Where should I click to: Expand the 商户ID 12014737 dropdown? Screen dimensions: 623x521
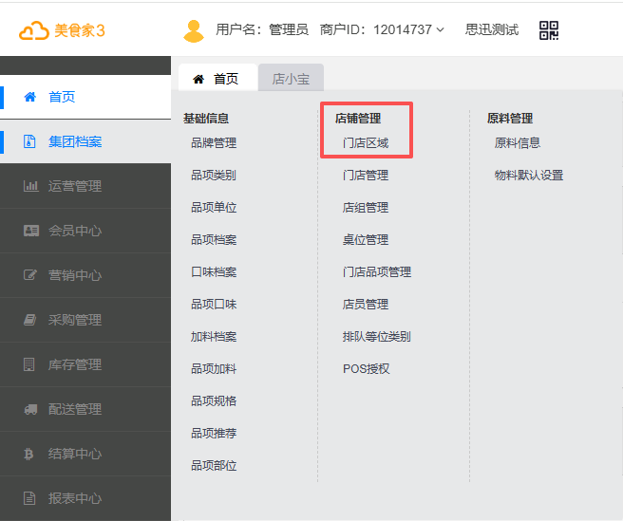440,30
